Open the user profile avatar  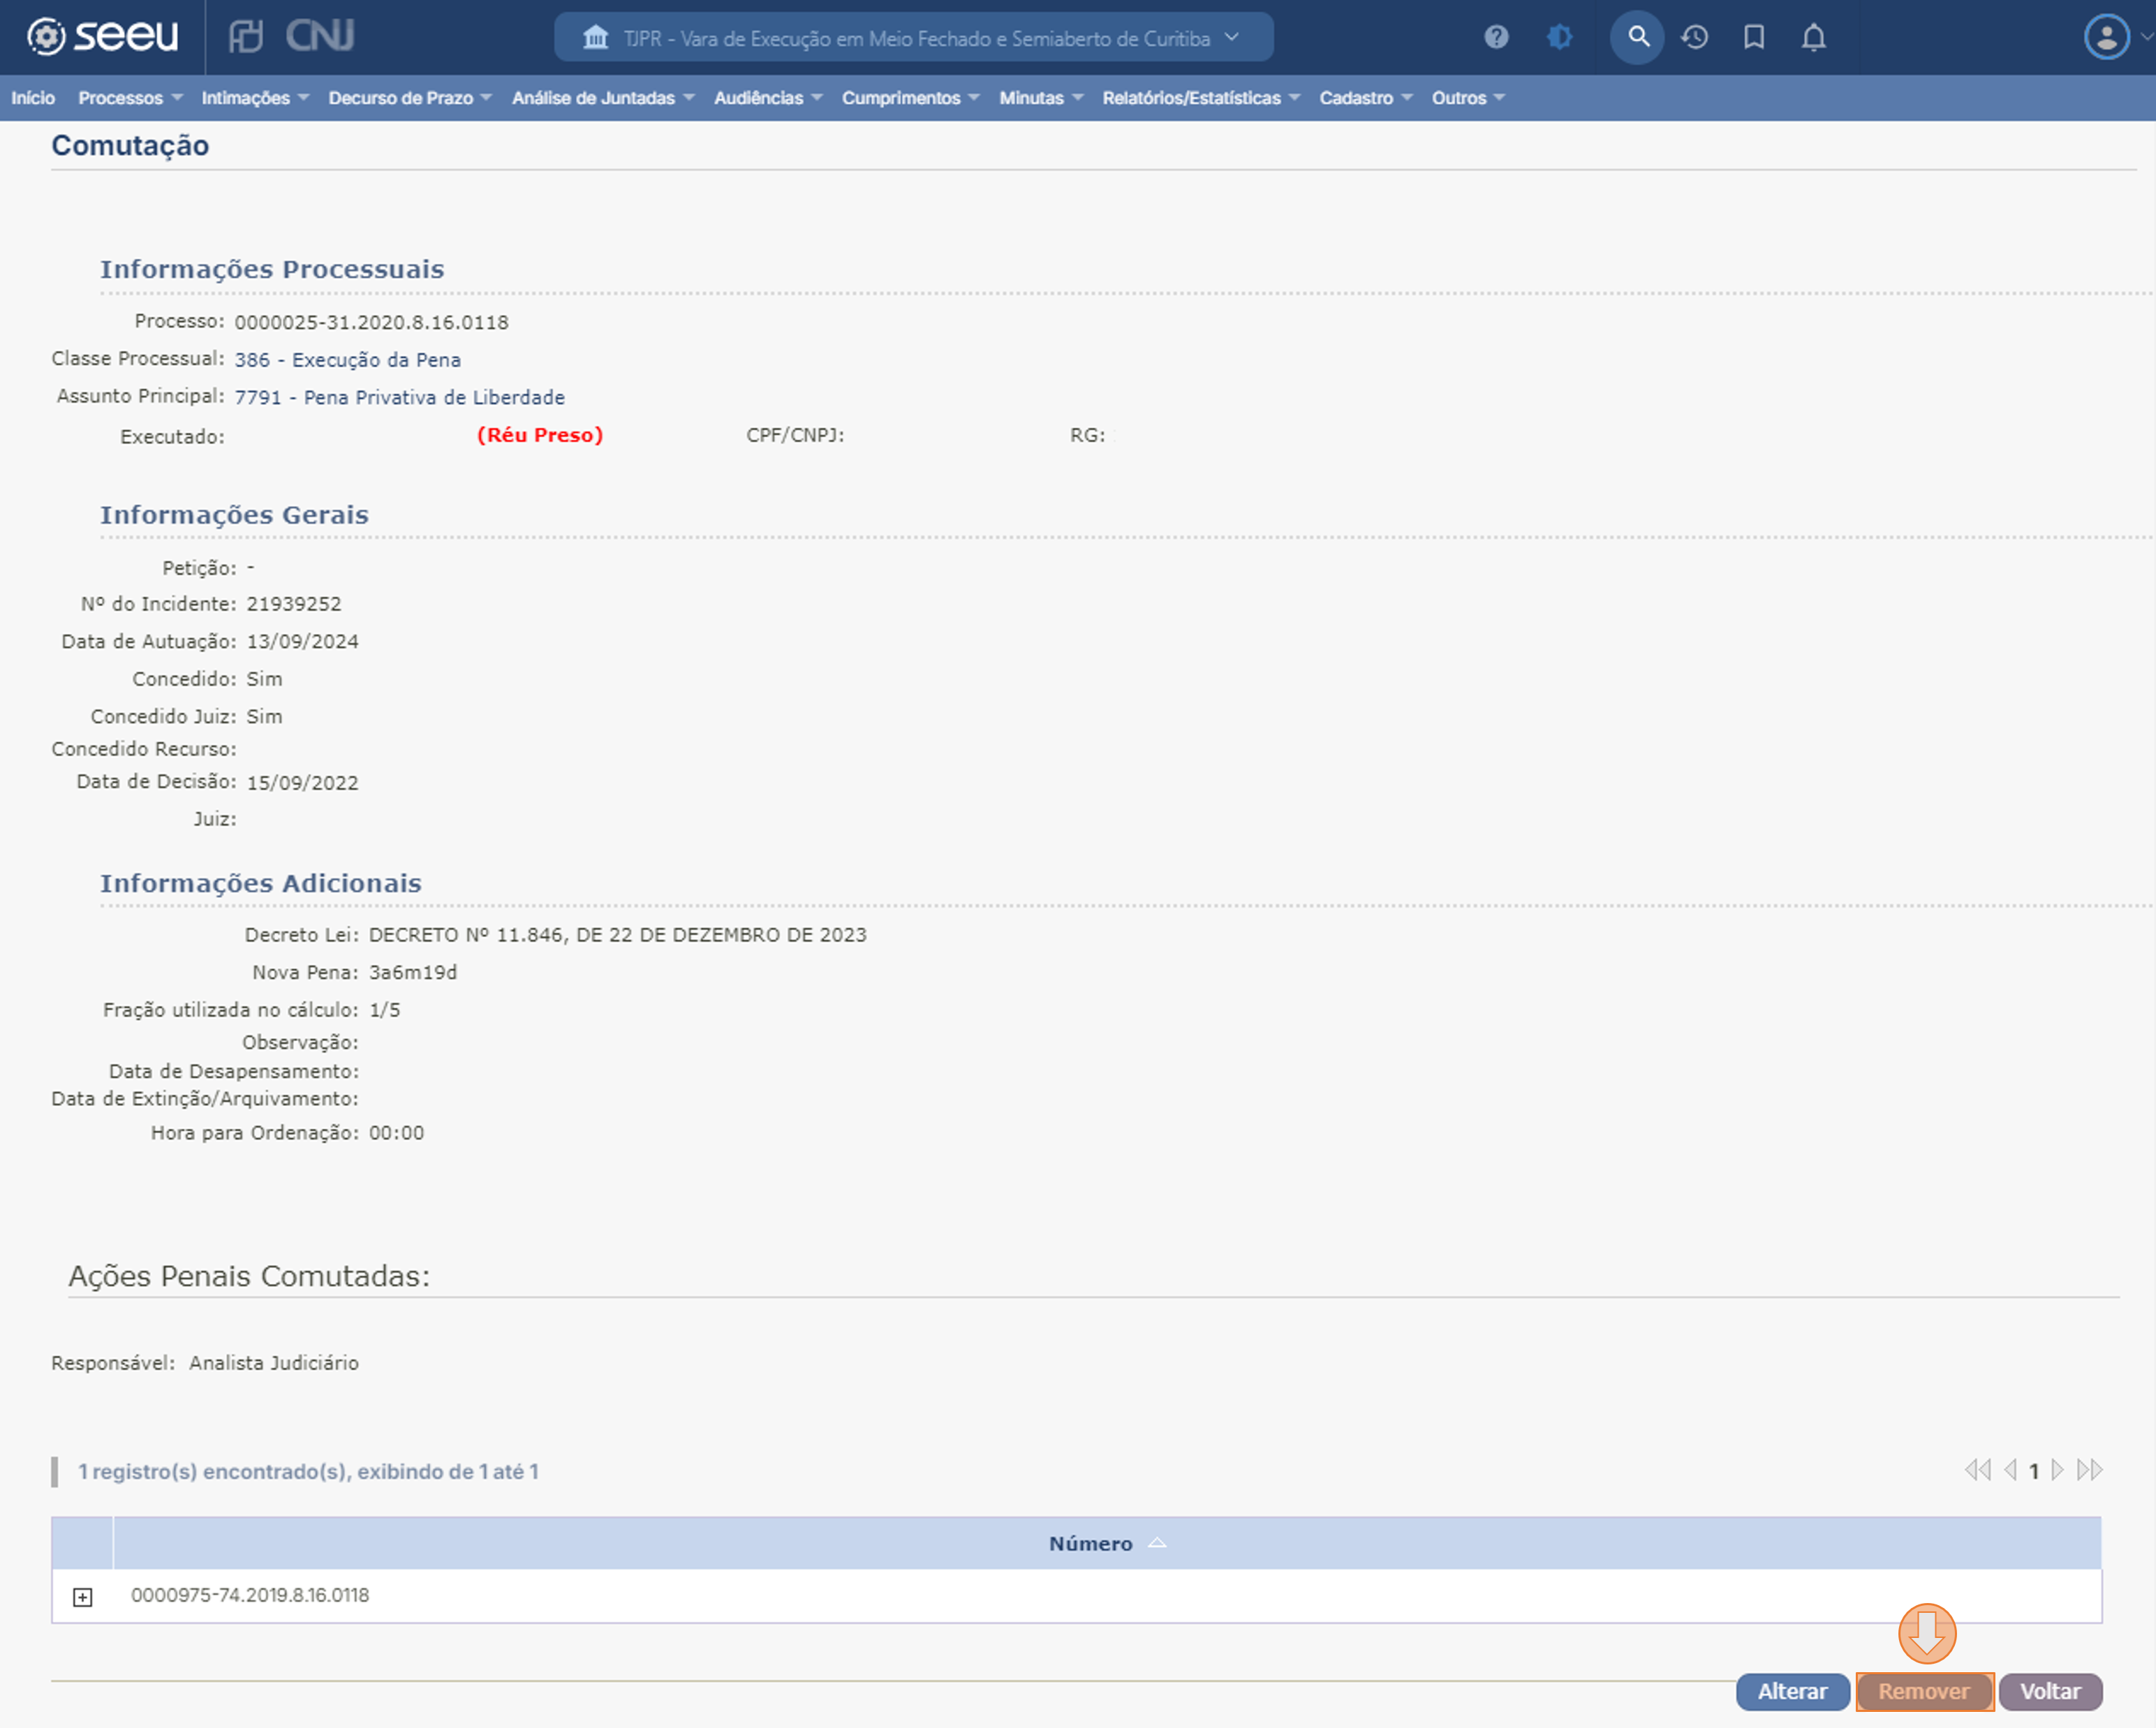2106,37
